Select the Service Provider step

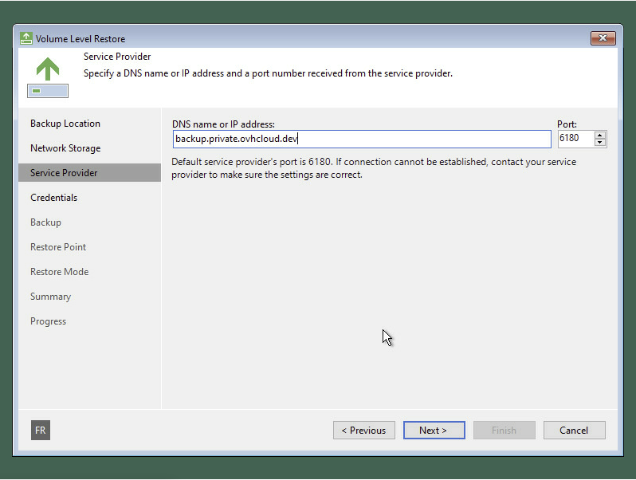64,173
